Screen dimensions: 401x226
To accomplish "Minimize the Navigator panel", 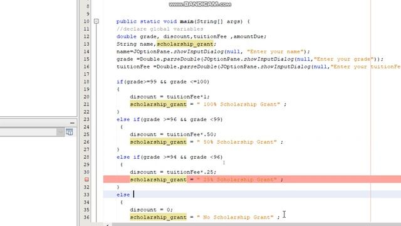I will 72,123.
